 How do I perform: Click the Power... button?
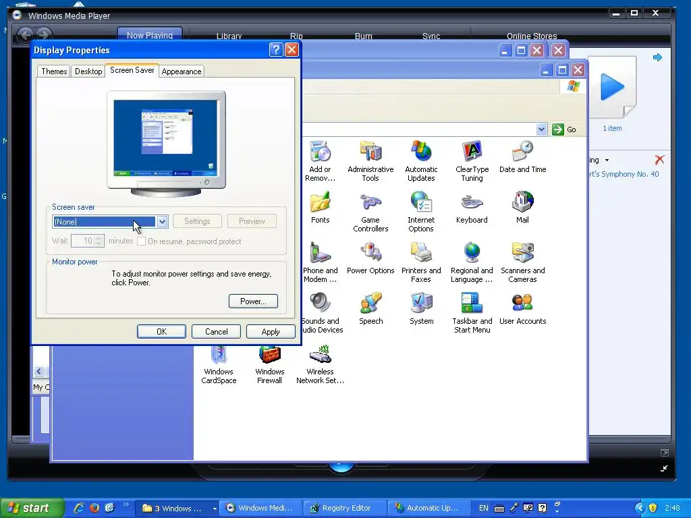253,301
